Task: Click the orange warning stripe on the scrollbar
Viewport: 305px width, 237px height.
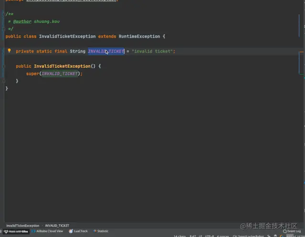Action: (302, 52)
